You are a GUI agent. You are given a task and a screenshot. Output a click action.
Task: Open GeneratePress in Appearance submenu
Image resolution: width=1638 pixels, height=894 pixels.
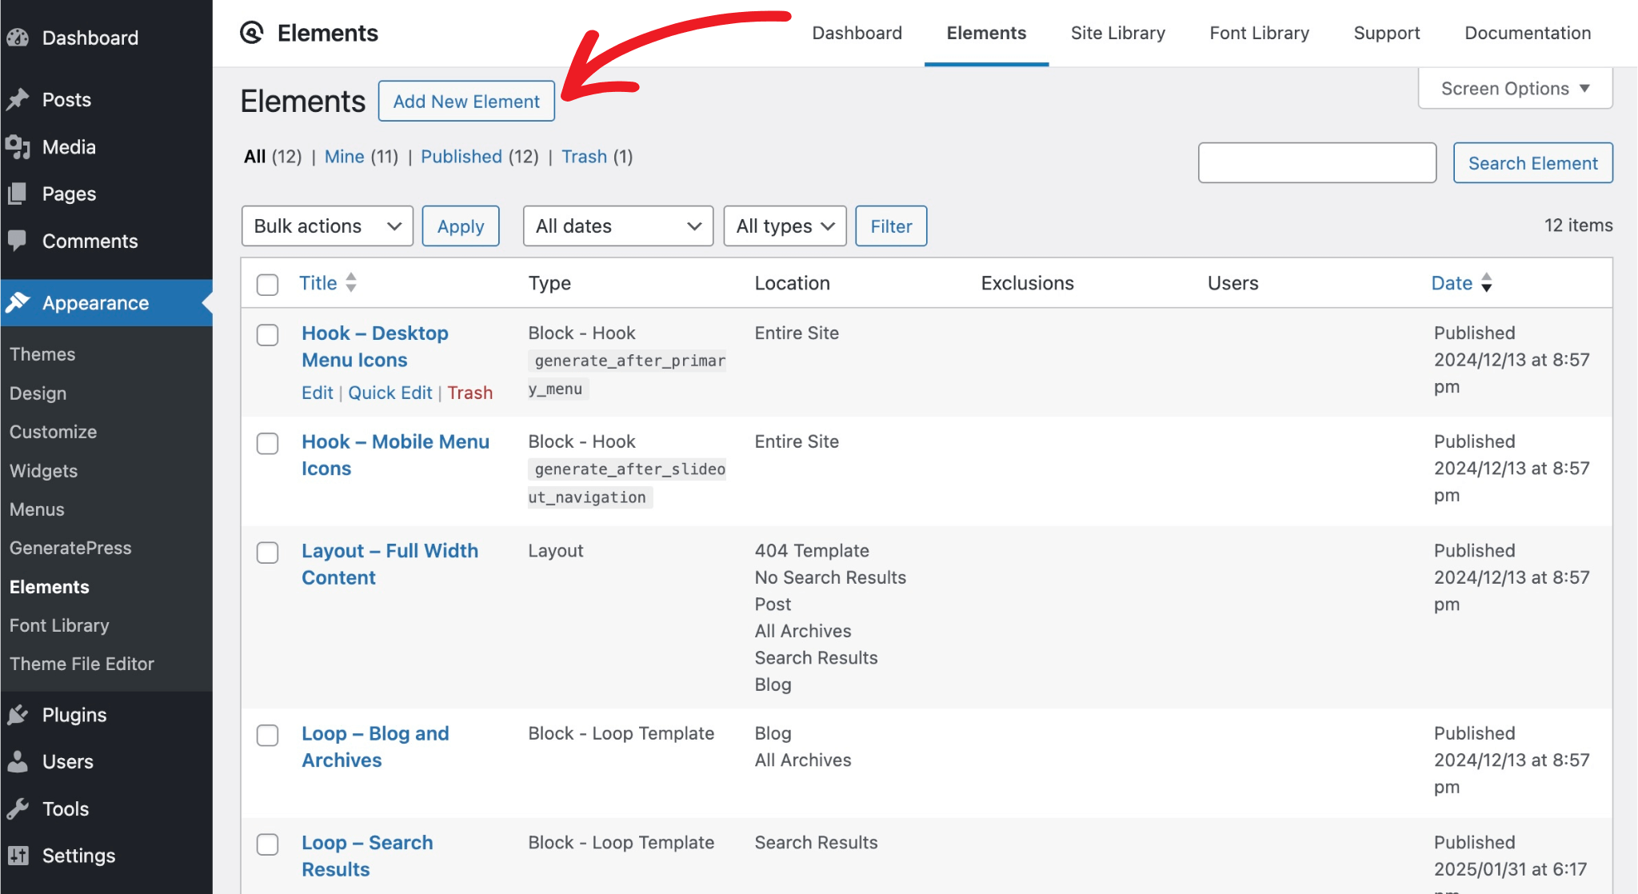pyautogui.click(x=70, y=548)
